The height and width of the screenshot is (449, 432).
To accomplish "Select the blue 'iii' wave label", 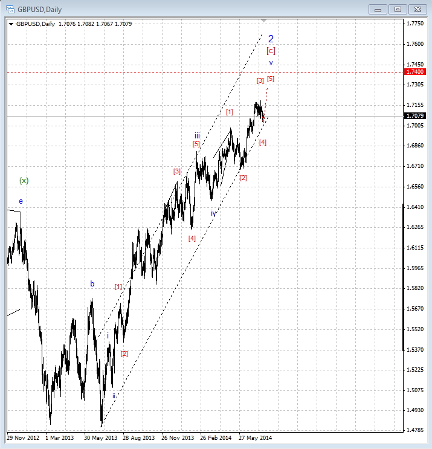I will [197, 135].
